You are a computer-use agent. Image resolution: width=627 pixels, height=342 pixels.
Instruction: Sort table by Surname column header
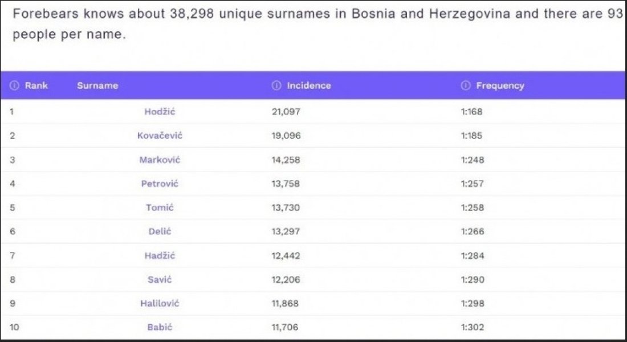click(x=97, y=85)
